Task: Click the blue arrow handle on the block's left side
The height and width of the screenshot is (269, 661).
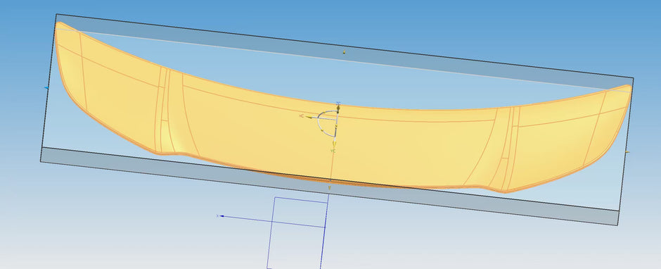Action: click(x=46, y=88)
